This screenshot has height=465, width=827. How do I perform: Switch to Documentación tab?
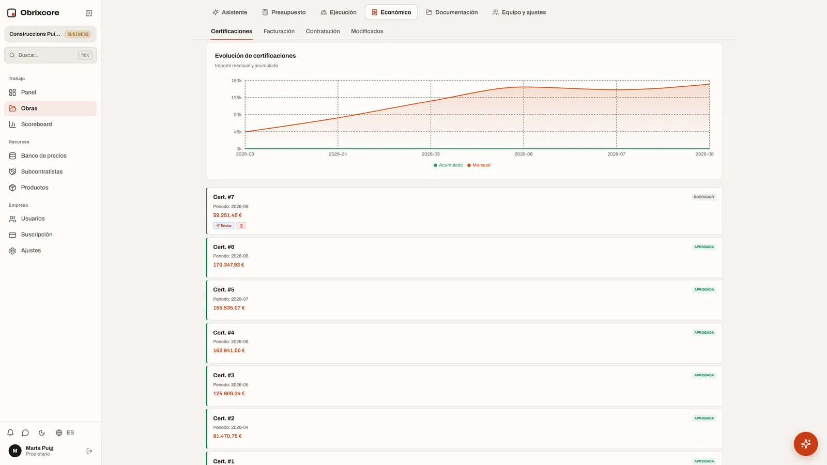(452, 12)
